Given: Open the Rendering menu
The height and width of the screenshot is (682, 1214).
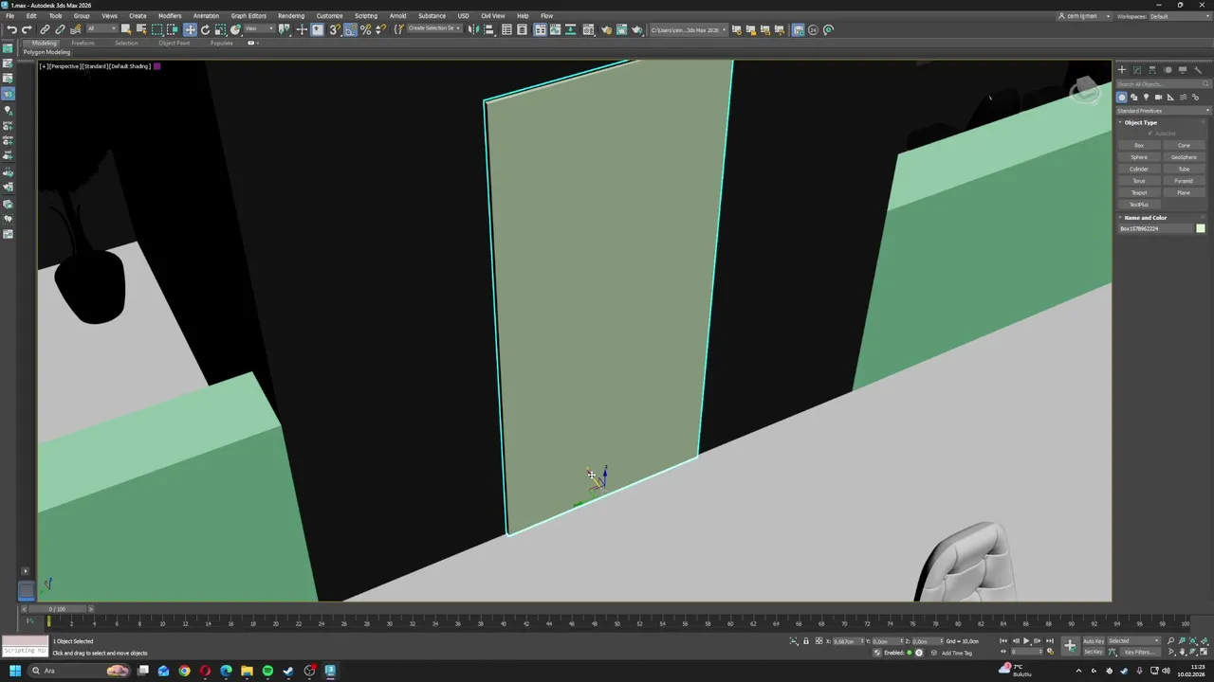Looking at the screenshot, I should (291, 16).
